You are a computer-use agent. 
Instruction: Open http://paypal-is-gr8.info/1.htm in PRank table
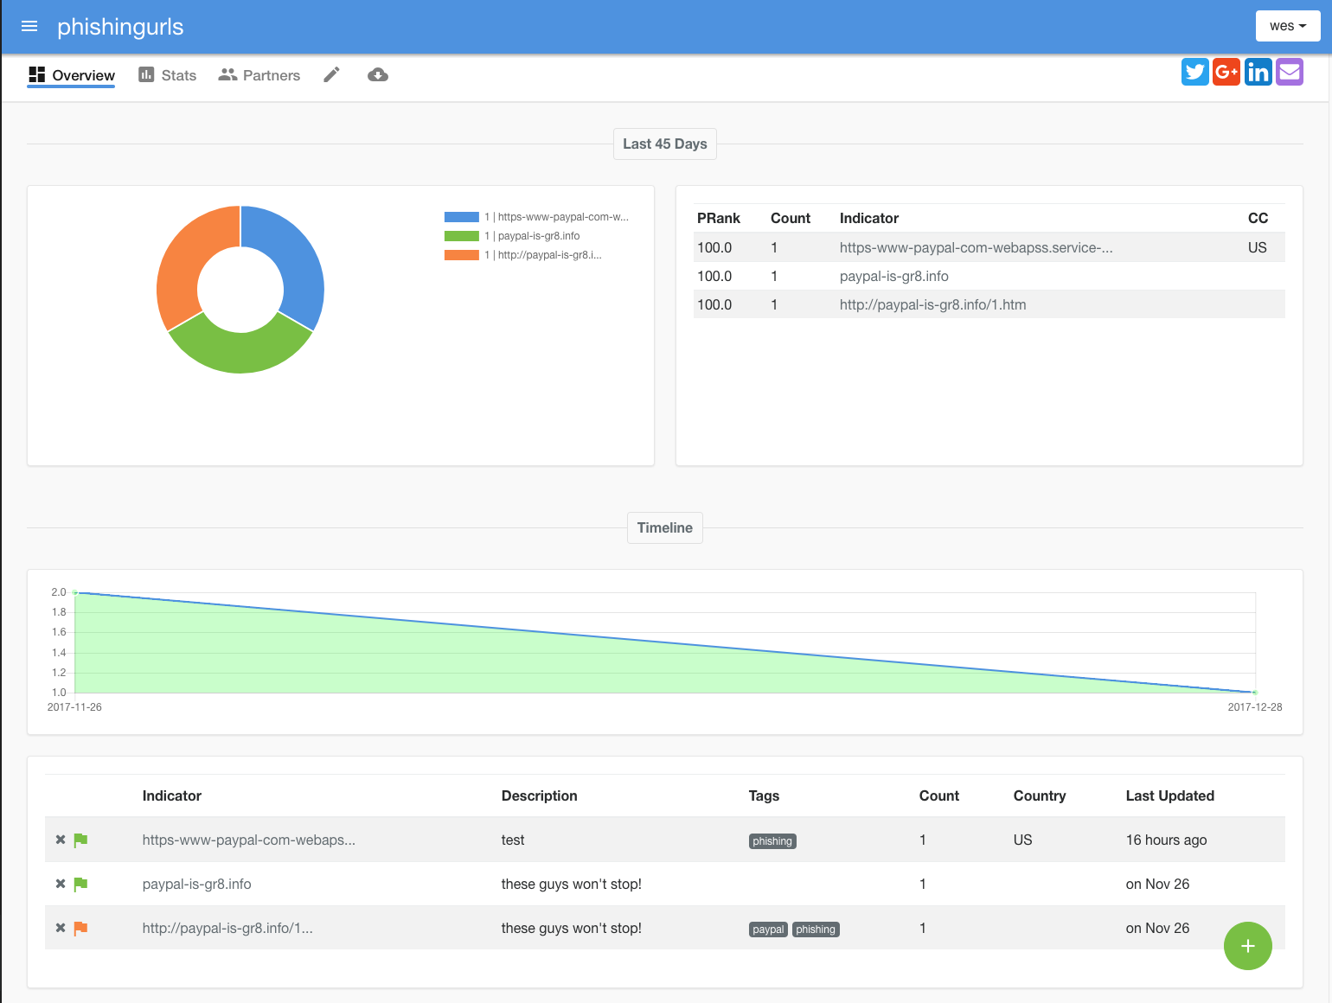(932, 304)
